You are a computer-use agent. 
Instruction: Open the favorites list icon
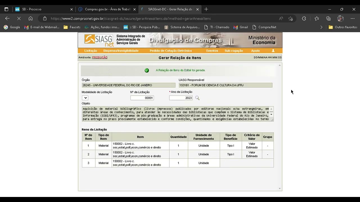coord(317,19)
